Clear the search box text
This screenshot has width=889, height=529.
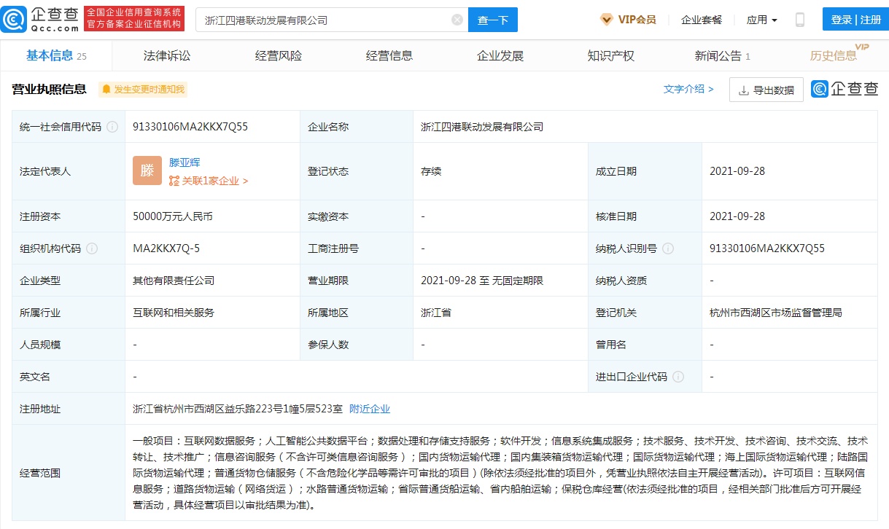tap(457, 20)
